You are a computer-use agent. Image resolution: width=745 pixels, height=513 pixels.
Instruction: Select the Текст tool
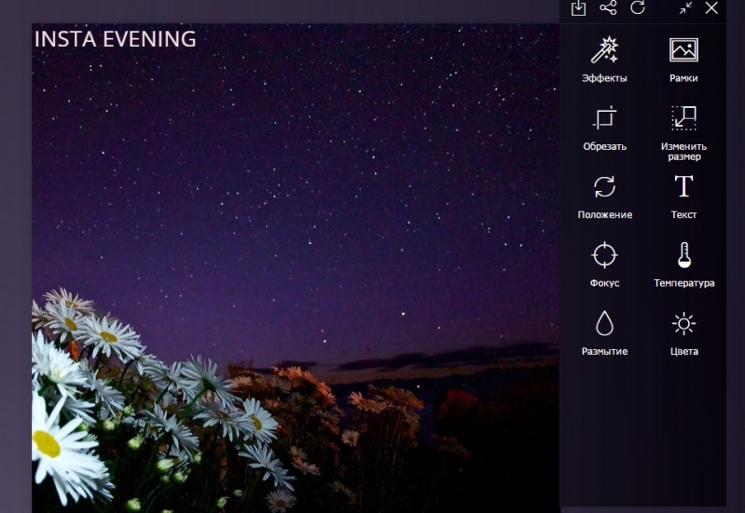(683, 197)
